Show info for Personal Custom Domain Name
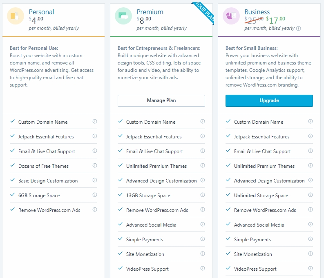Image resolution: width=324 pixels, height=278 pixels. click(95, 122)
